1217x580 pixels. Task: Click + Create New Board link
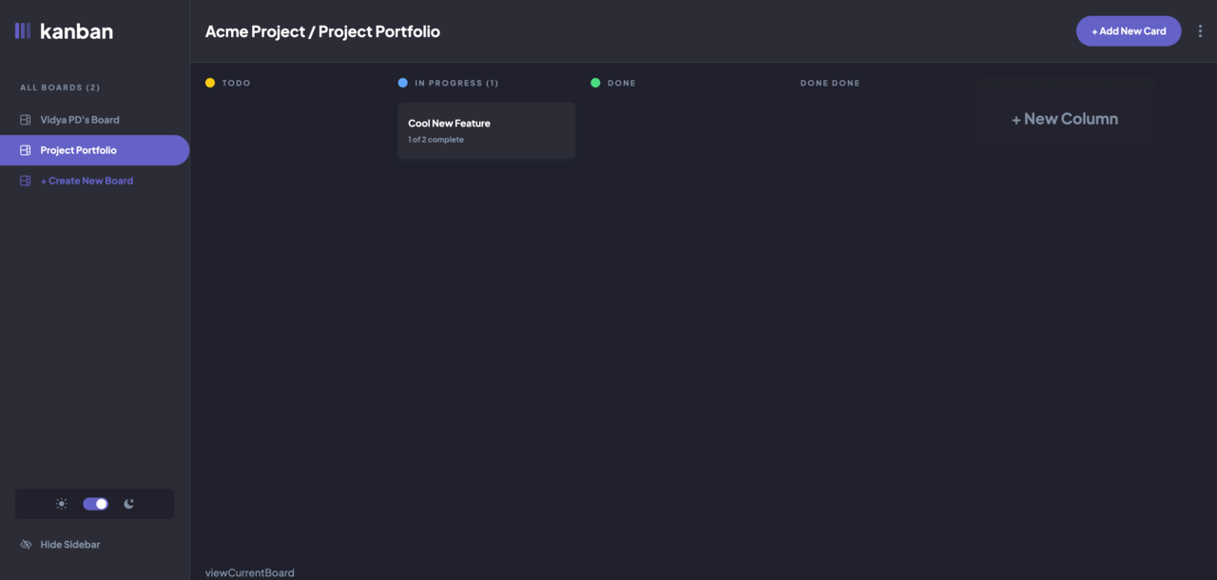pos(87,181)
